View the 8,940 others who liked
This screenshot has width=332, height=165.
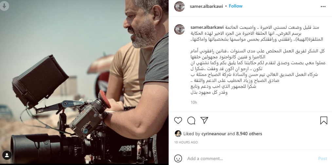[249, 134]
